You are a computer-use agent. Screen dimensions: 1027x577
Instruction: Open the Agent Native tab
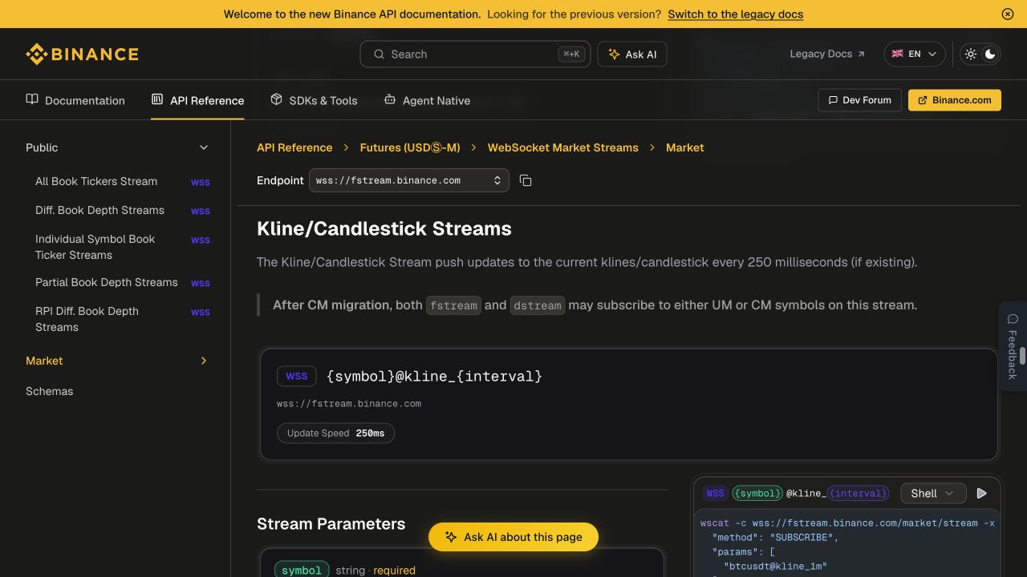coord(427,100)
